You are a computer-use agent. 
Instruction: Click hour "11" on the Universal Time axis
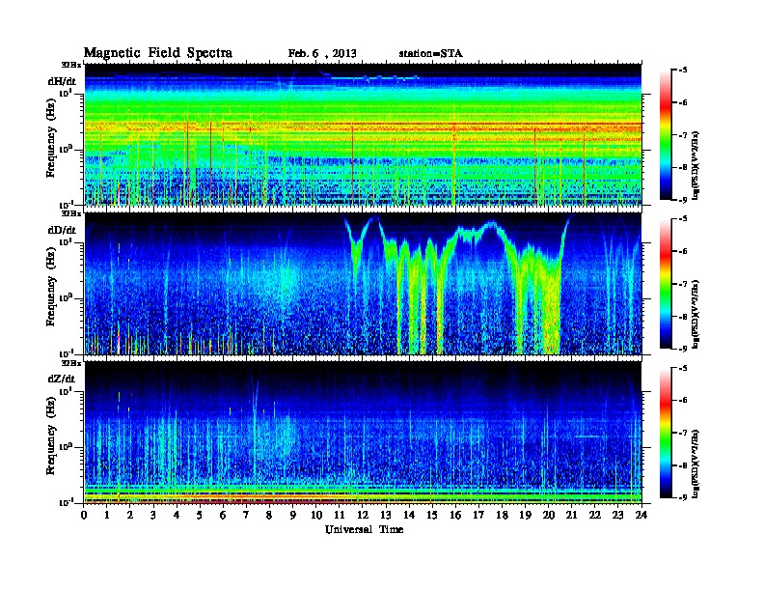(x=340, y=515)
